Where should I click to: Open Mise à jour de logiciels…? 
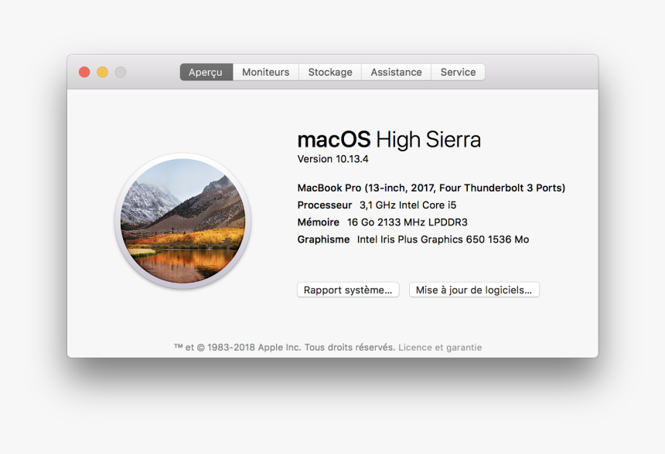coord(474,290)
